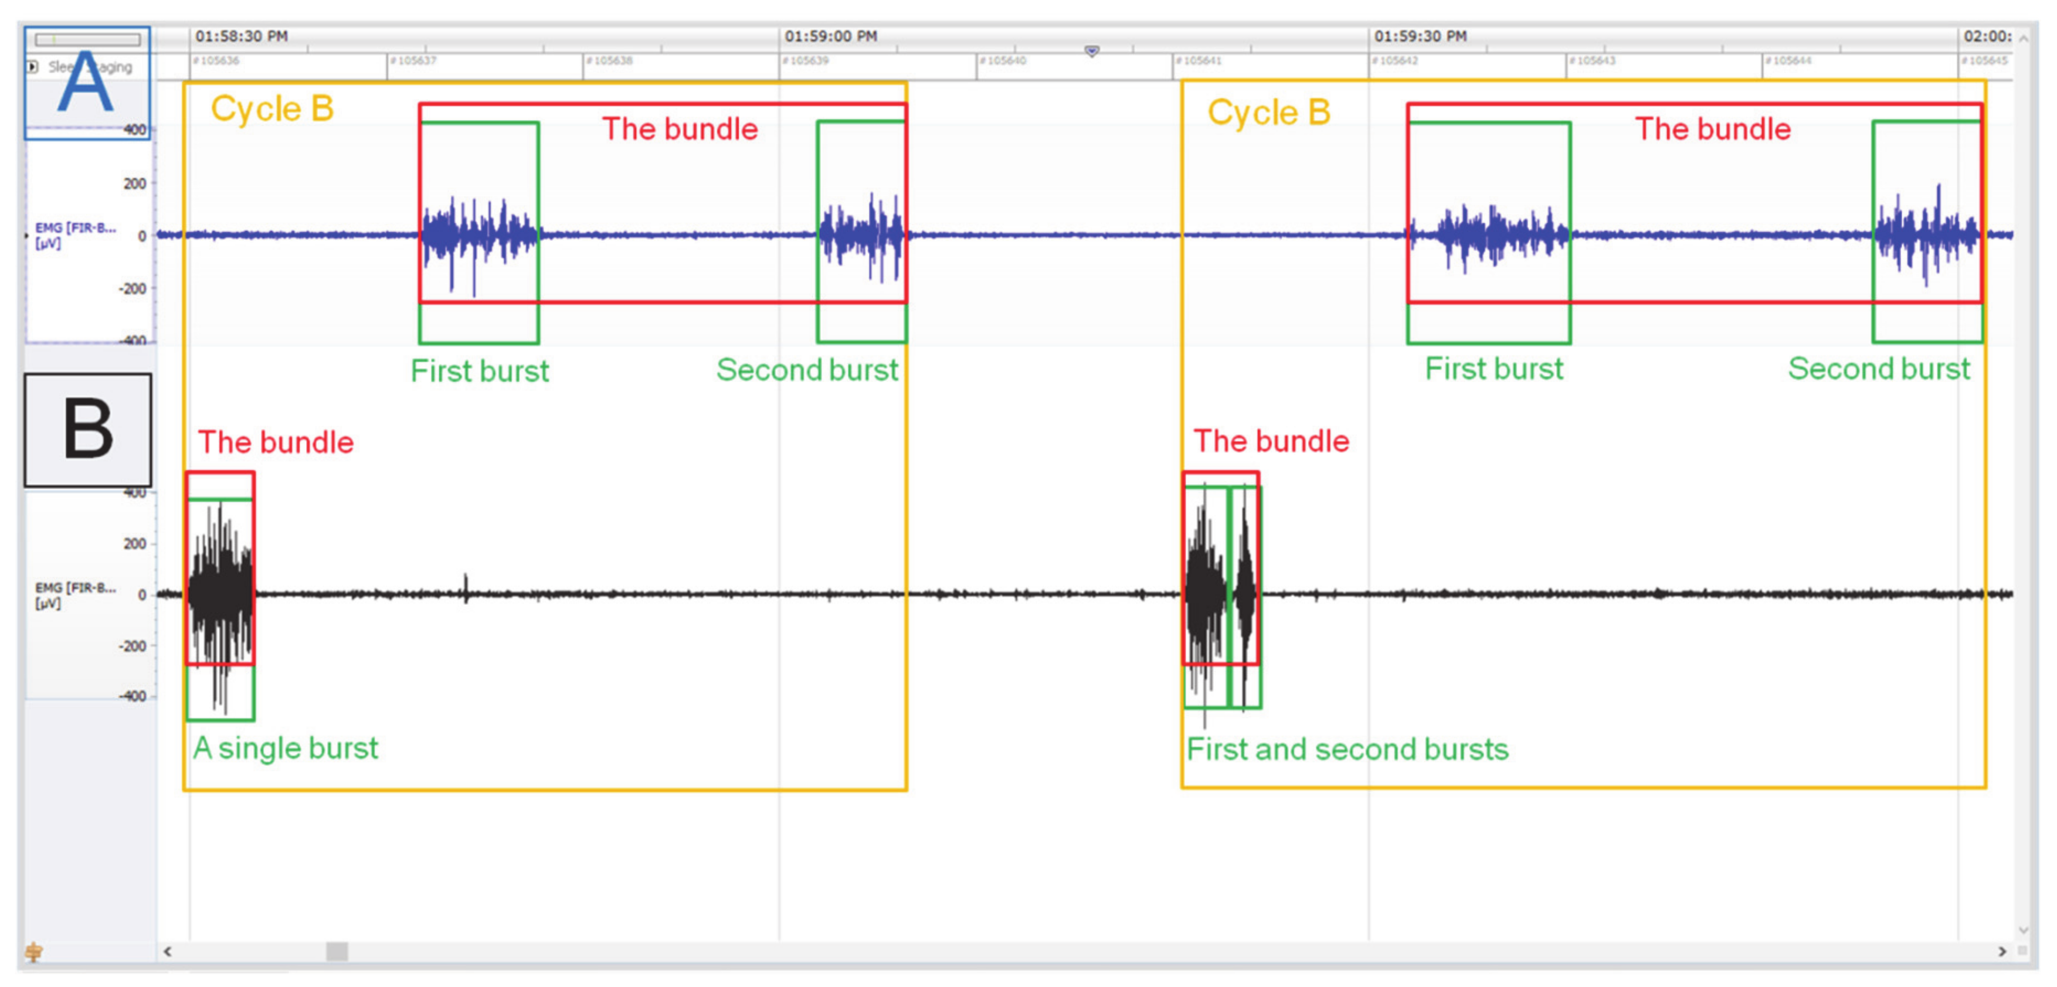This screenshot has height=987, width=2057.
Task: Click the 01:59:30 PM time label
Action: tap(1420, 37)
